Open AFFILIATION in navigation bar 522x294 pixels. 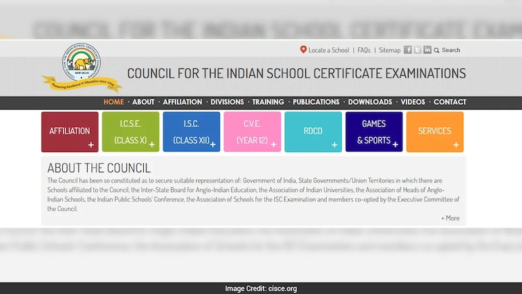[182, 102]
